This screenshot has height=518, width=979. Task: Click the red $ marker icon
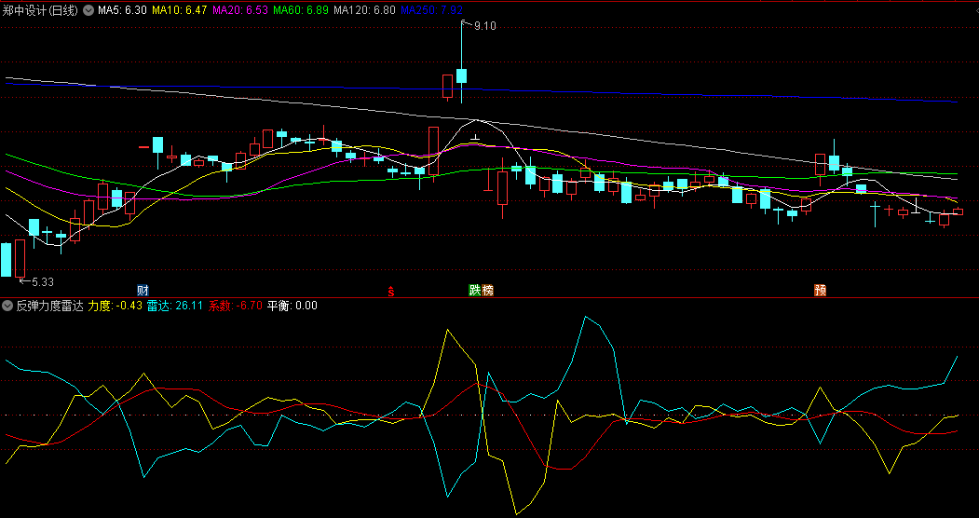pos(391,291)
